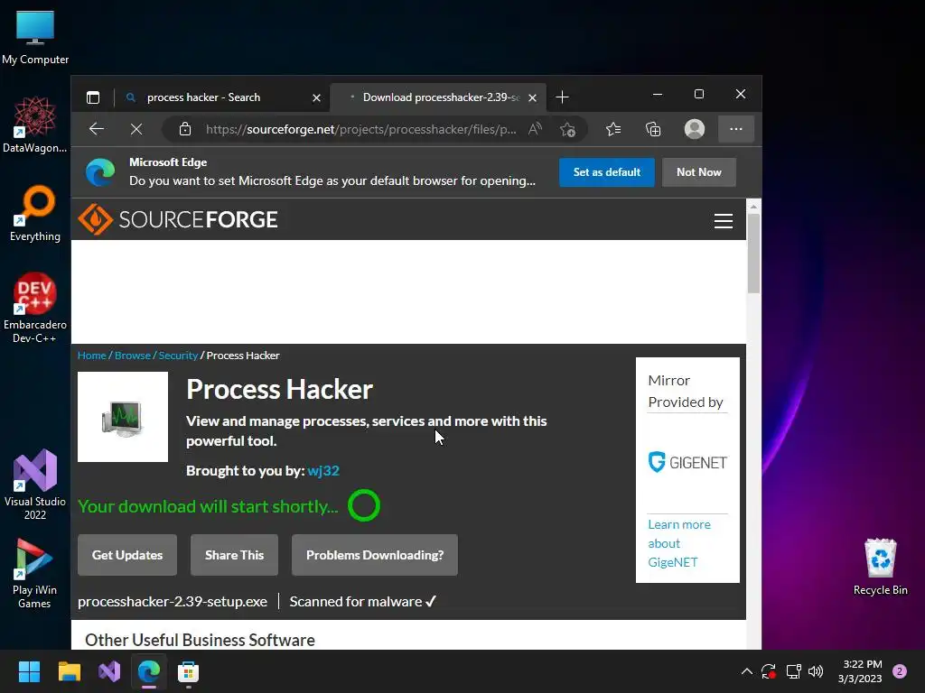
Task: Click the green download progress spinner
Action: click(364, 505)
